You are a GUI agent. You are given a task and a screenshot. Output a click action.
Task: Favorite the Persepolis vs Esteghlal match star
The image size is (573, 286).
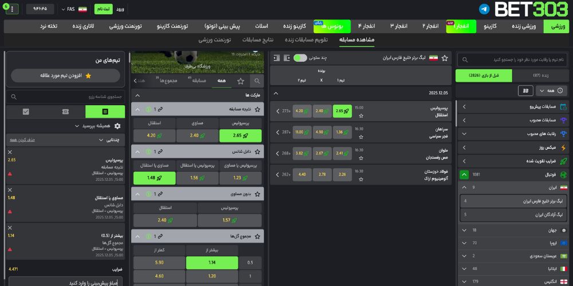tap(360, 116)
